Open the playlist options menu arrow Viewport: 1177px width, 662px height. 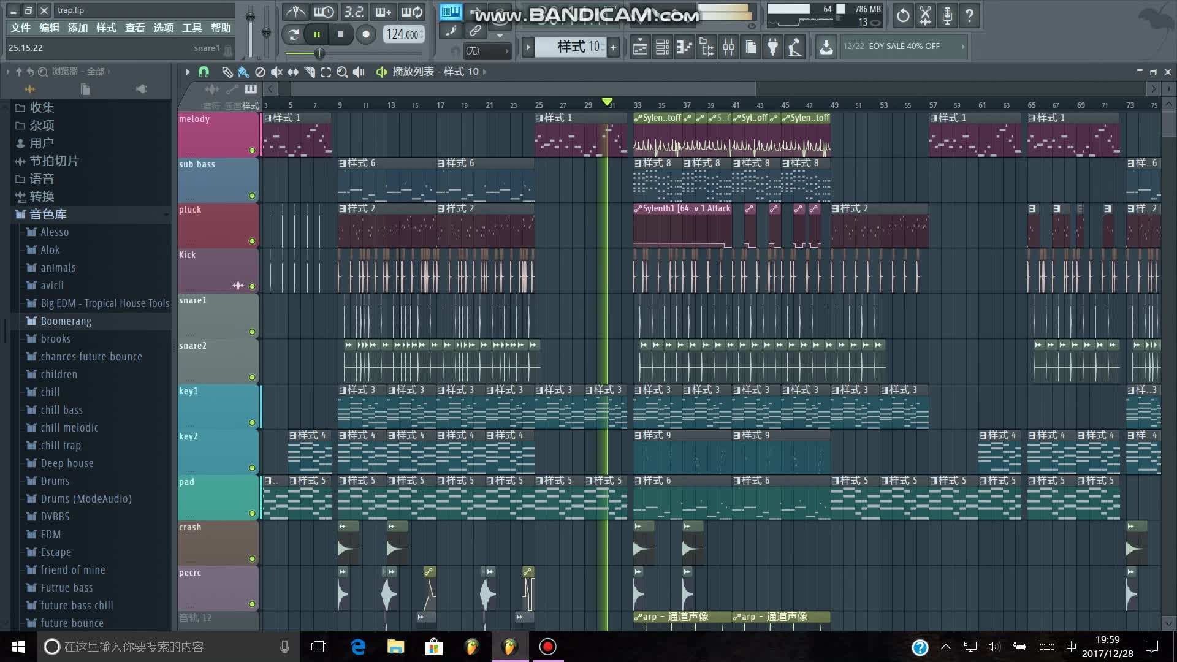tap(188, 72)
